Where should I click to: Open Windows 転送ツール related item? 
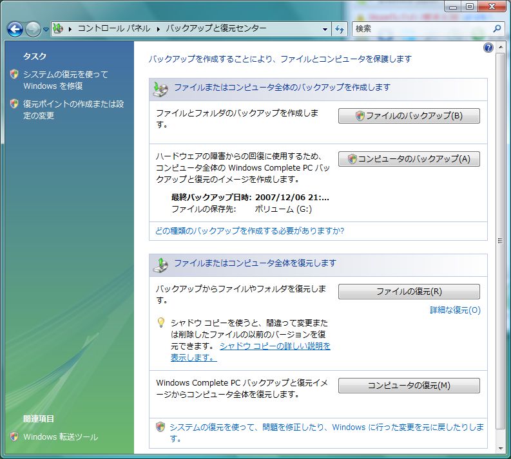[61, 437]
